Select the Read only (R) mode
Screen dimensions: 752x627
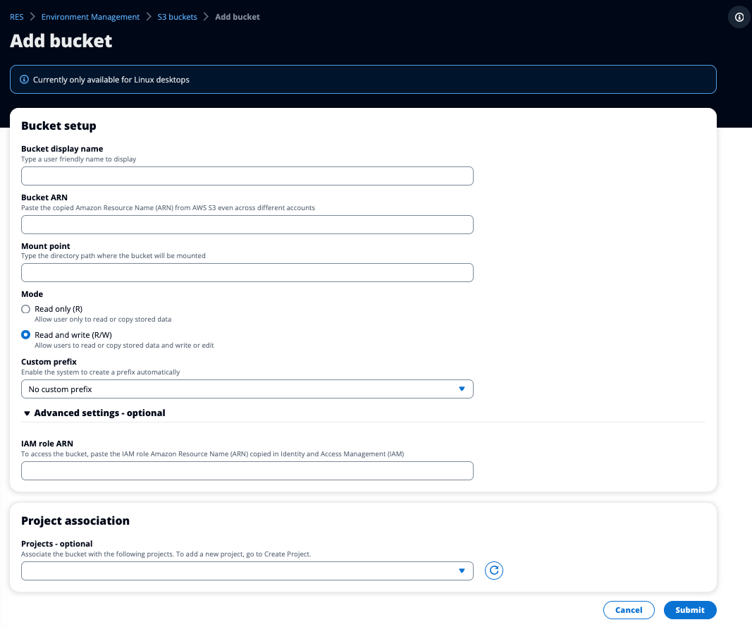pos(25,309)
